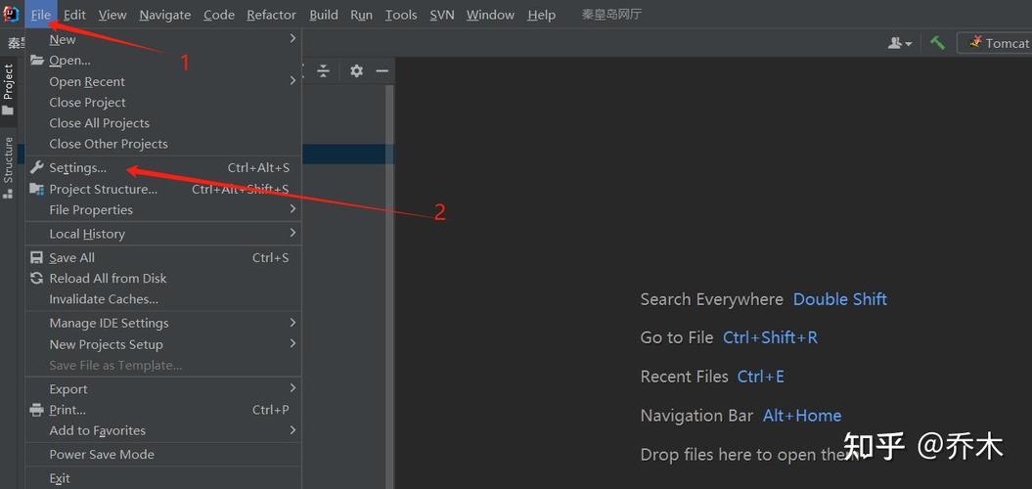Image resolution: width=1032 pixels, height=489 pixels.
Task: Open the Tools menu
Action: 401,15
